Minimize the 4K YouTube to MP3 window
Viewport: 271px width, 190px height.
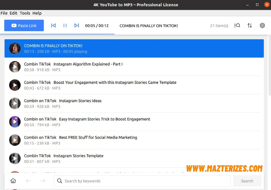pos(248,5)
